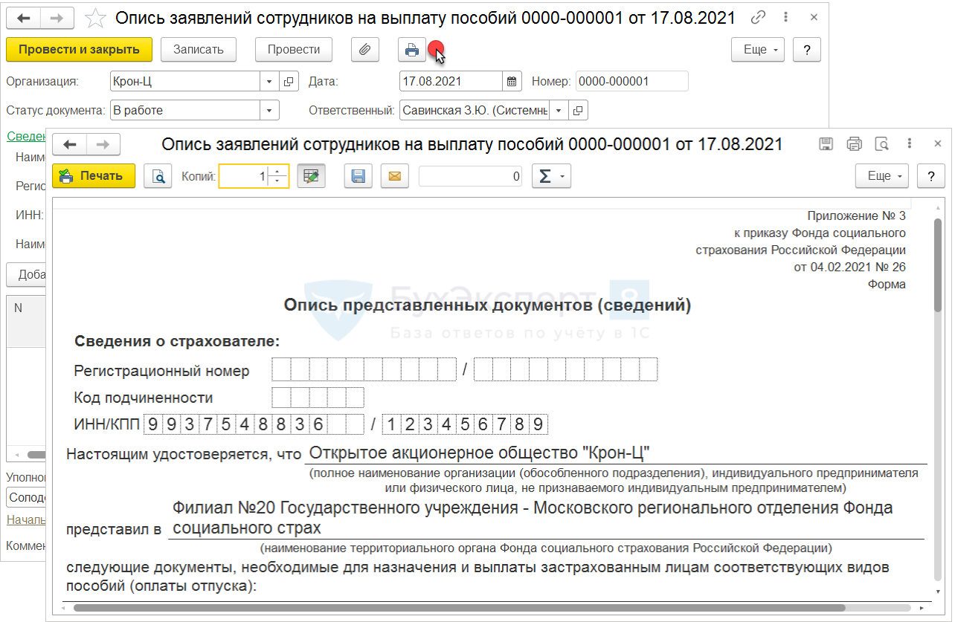Screen dimensions: 955x622
Task: Go back in the print form window
Action: click(x=70, y=144)
